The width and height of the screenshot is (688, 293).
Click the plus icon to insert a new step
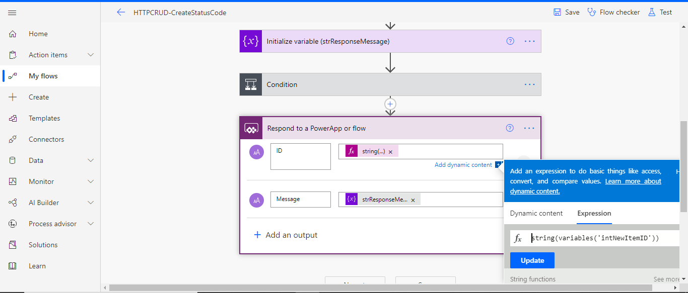click(x=390, y=104)
